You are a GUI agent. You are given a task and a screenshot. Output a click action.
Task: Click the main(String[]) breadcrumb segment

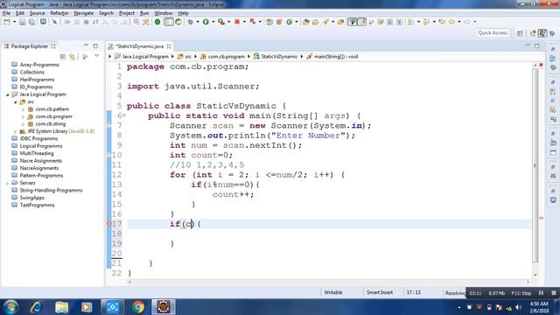(x=332, y=56)
